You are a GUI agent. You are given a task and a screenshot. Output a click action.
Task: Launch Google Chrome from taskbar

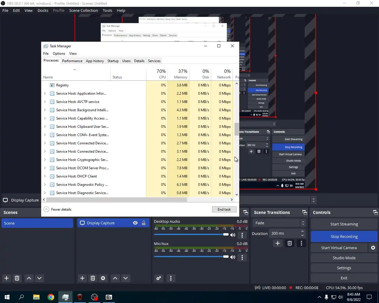click(51, 297)
